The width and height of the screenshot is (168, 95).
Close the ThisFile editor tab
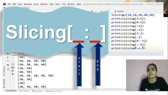coord(125,11)
